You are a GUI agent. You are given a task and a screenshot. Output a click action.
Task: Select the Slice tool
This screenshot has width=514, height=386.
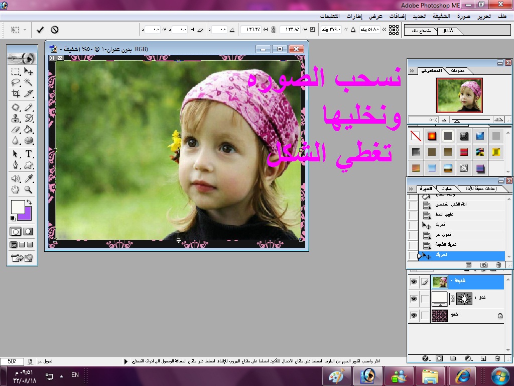[x=29, y=93]
